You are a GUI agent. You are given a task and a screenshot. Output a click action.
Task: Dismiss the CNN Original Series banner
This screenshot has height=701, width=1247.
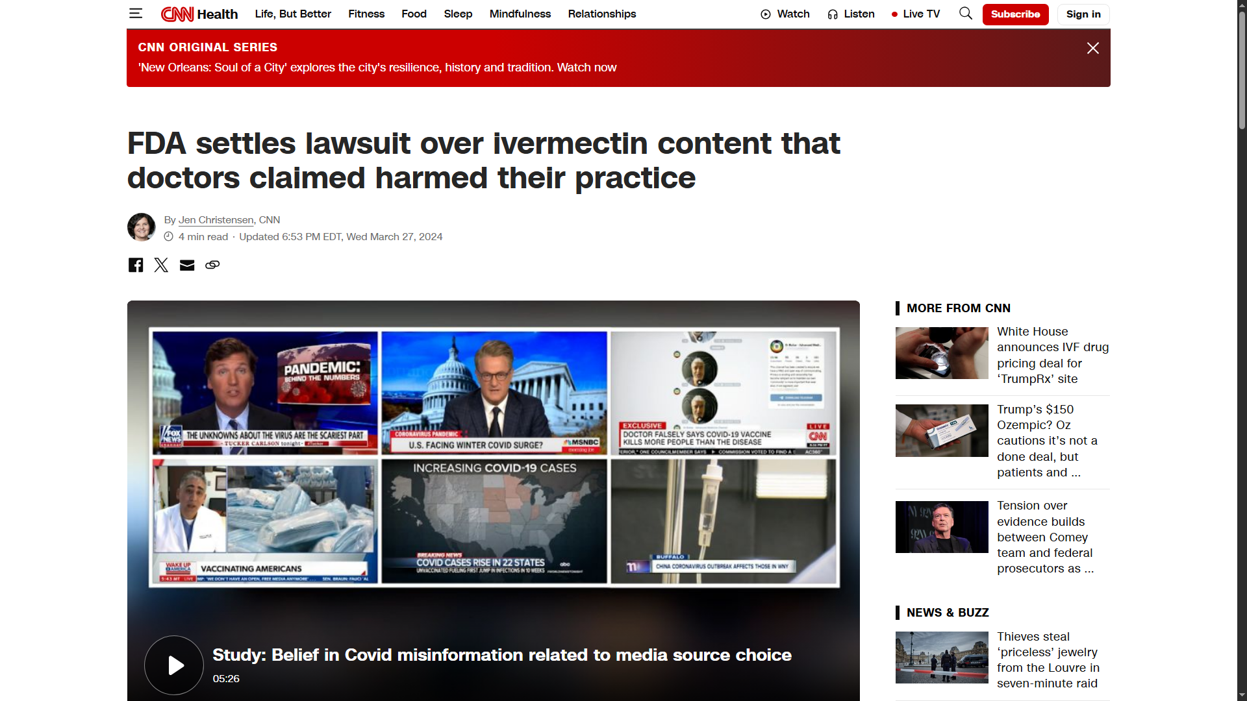pyautogui.click(x=1092, y=48)
